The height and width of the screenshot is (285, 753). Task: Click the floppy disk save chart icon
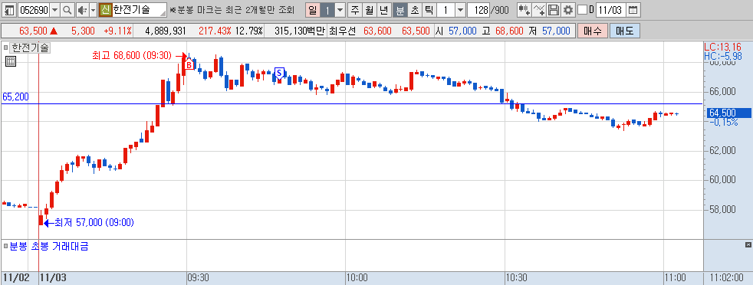(x=554, y=10)
